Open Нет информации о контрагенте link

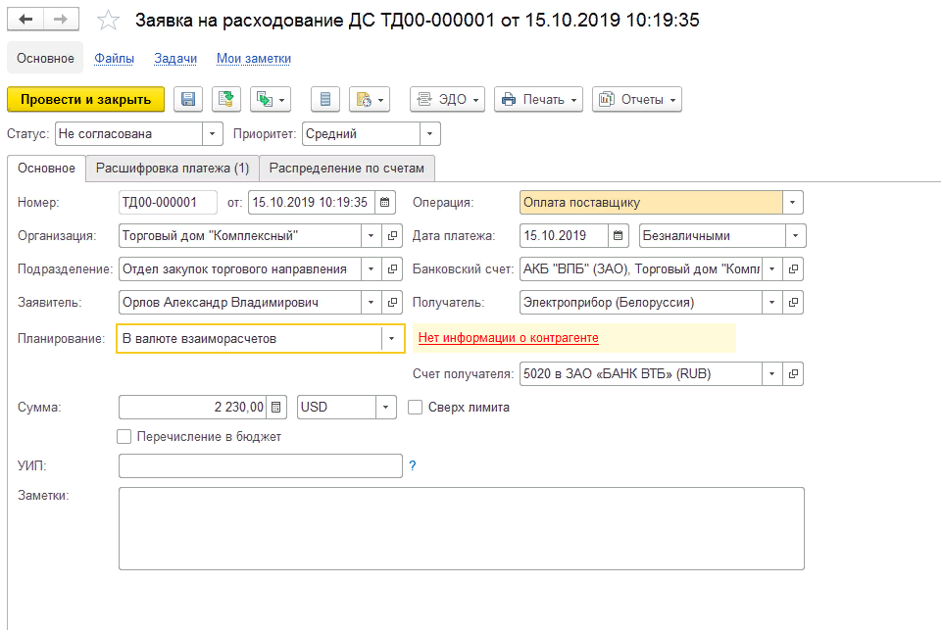(x=508, y=338)
